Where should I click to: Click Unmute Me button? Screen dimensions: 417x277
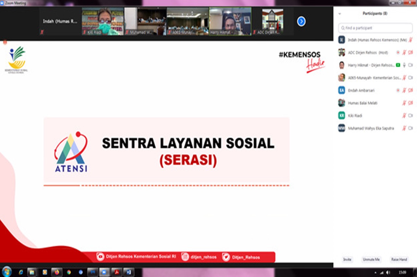(x=371, y=260)
